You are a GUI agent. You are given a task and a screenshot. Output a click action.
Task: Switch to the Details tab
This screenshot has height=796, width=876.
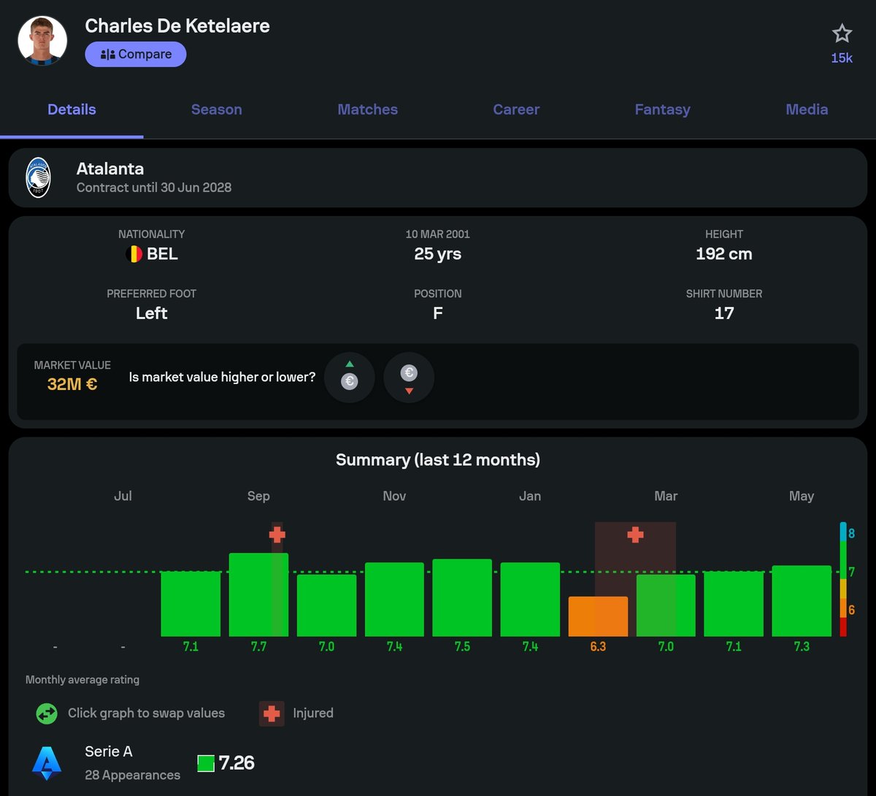coord(72,110)
